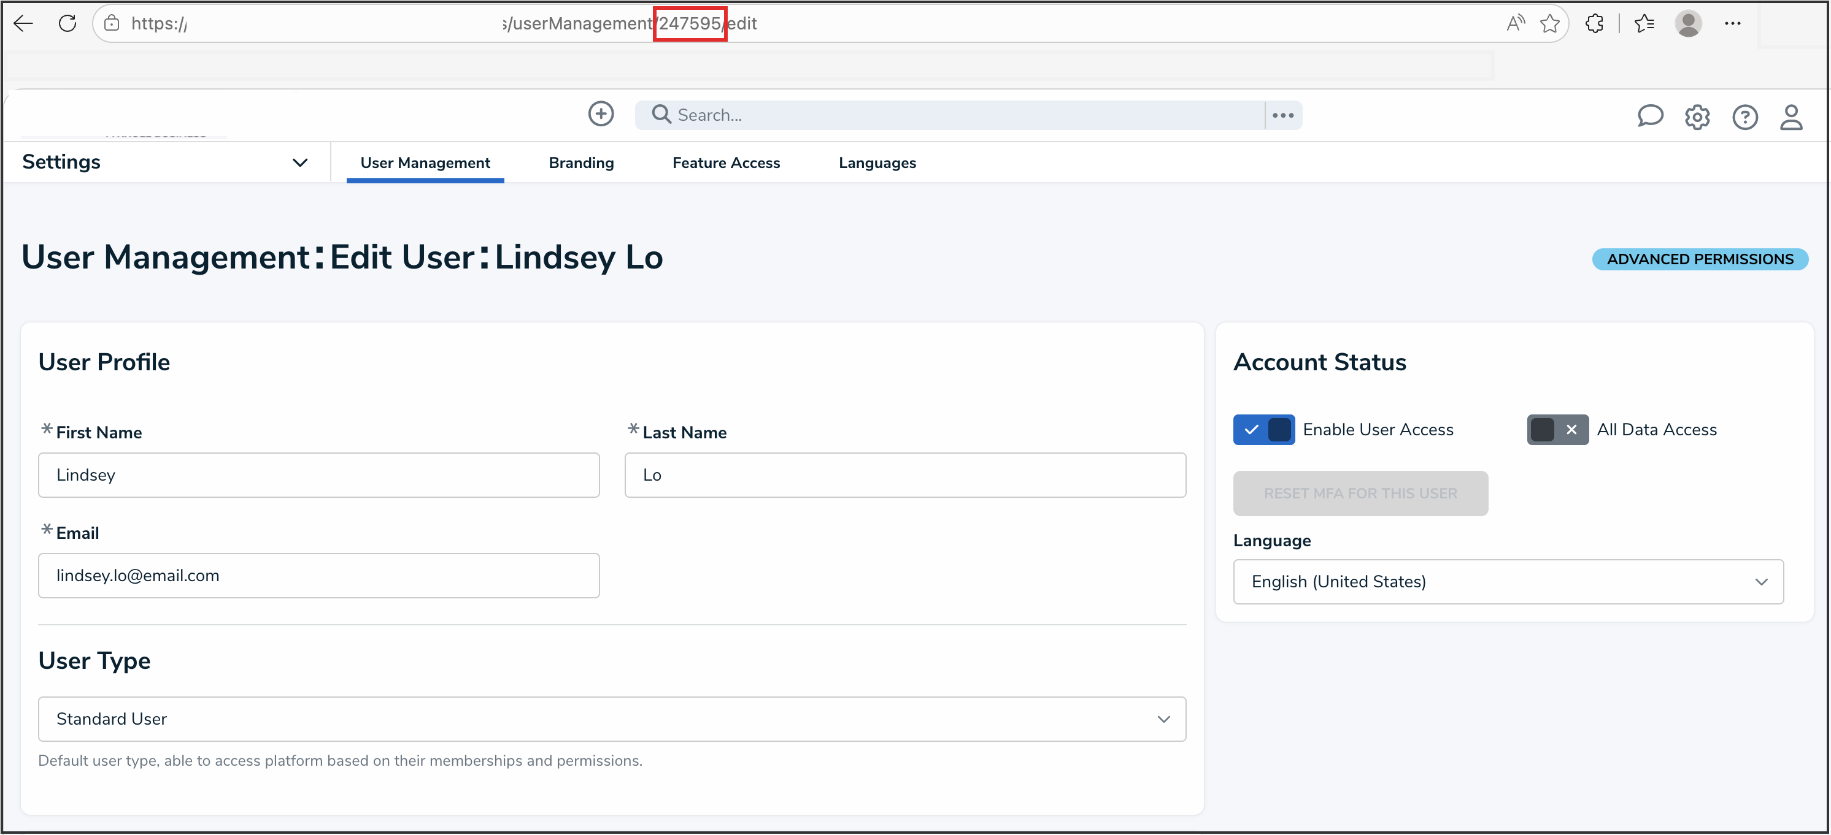Click the search ellipsis options icon
This screenshot has width=1831, height=835.
click(x=1283, y=115)
